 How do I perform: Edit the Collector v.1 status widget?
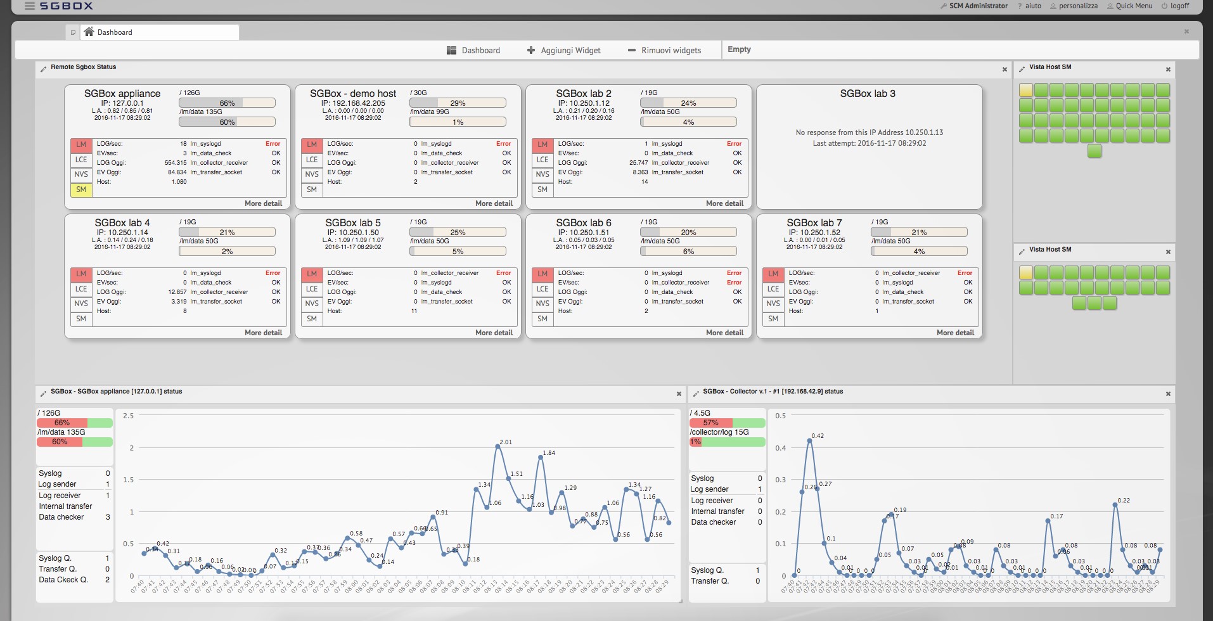695,393
